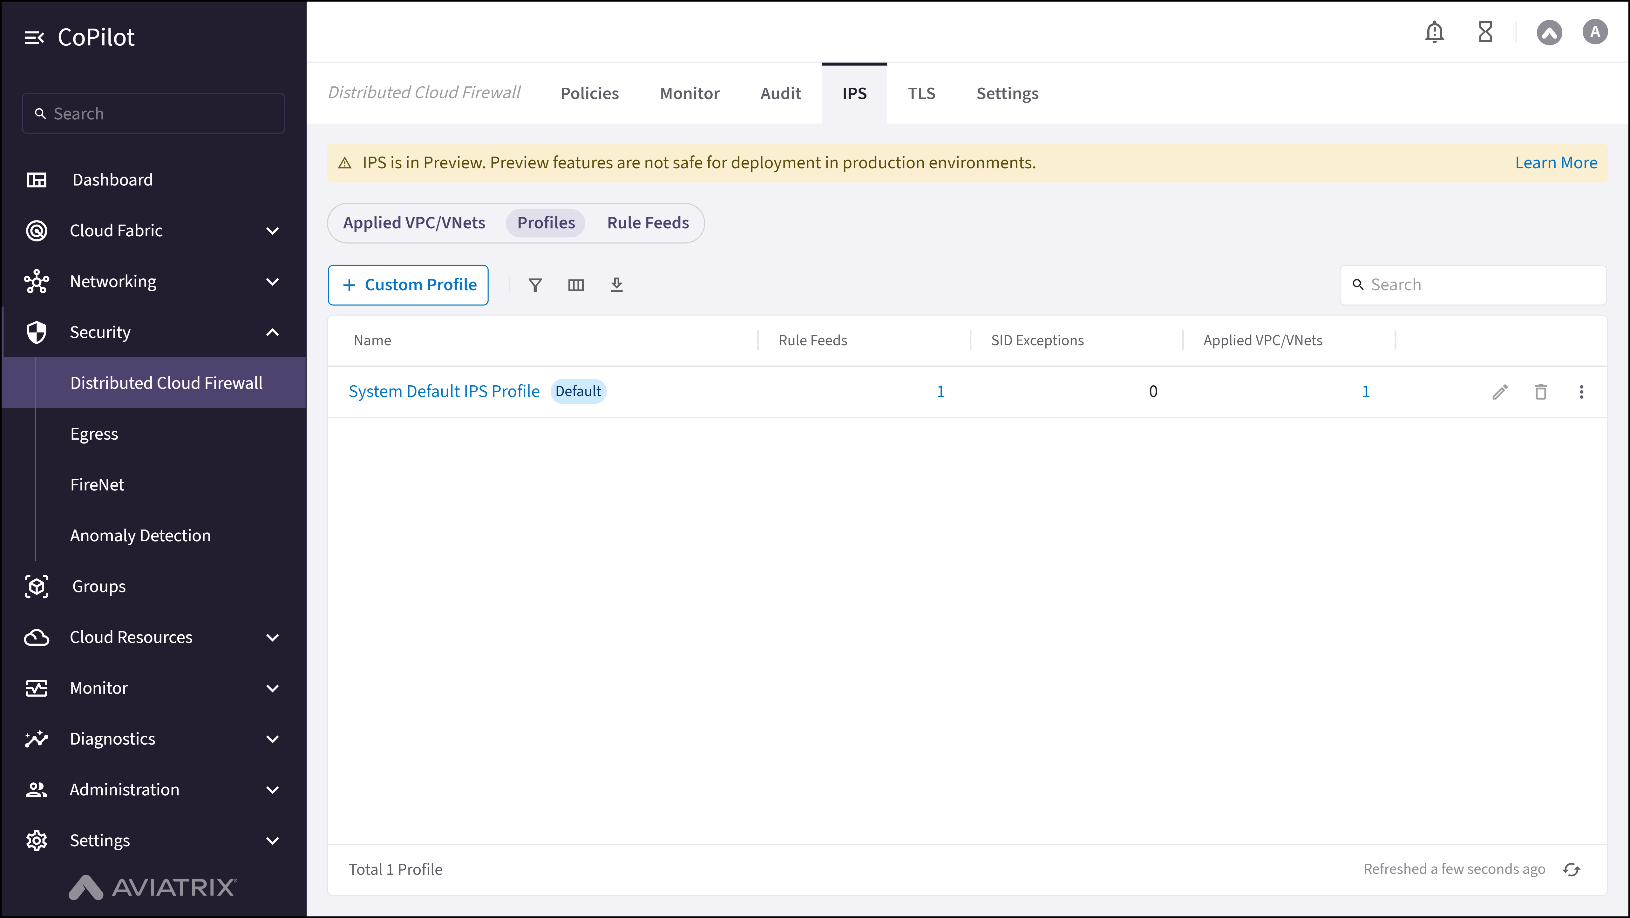Click the Applied VPC/VNets column header
Image resolution: width=1630 pixels, height=918 pixels.
click(x=1262, y=341)
